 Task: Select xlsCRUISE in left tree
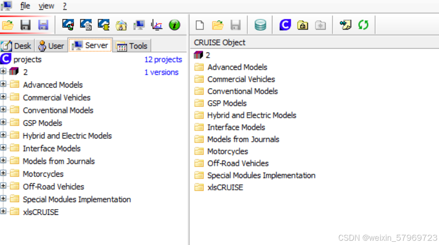41,212
